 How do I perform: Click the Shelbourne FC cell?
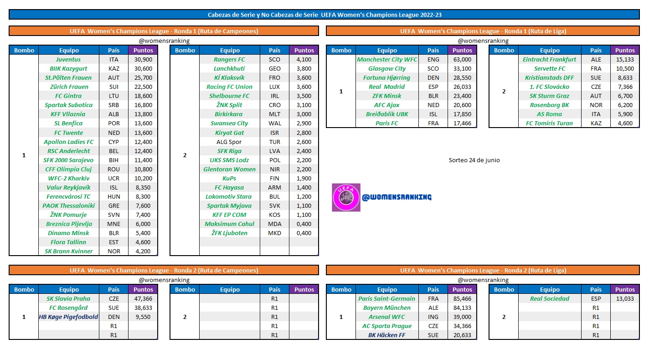(x=230, y=96)
